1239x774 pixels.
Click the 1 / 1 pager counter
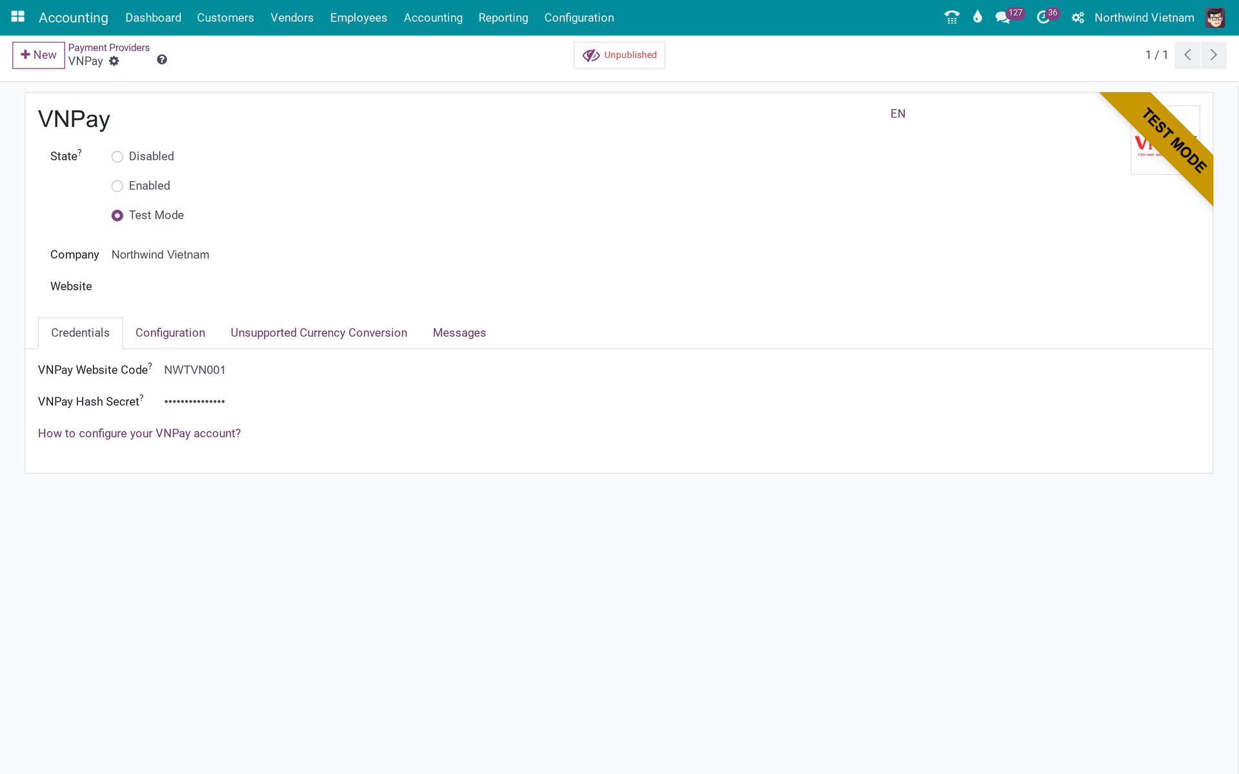click(1156, 55)
